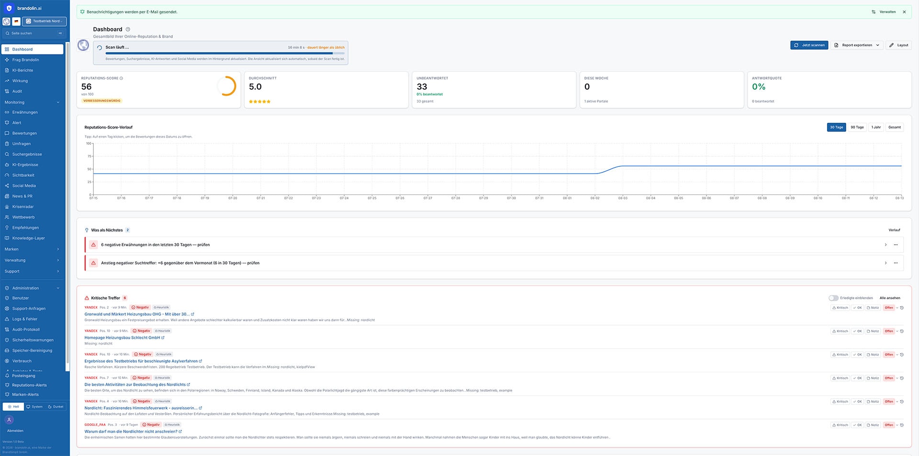Show chart for 30 Tage range

[836, 127]
